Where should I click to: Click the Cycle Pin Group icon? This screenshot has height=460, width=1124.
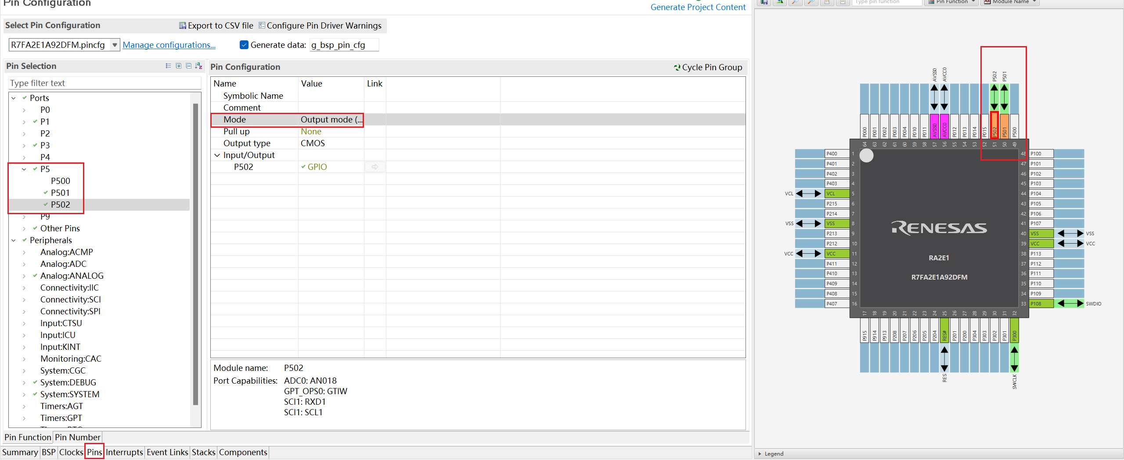pos(677,67)
